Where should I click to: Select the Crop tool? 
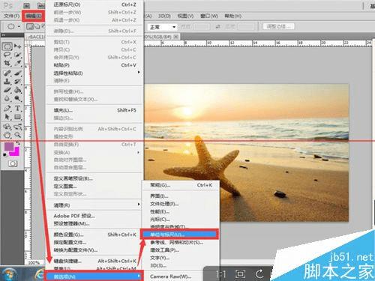(x=7, y=63)
